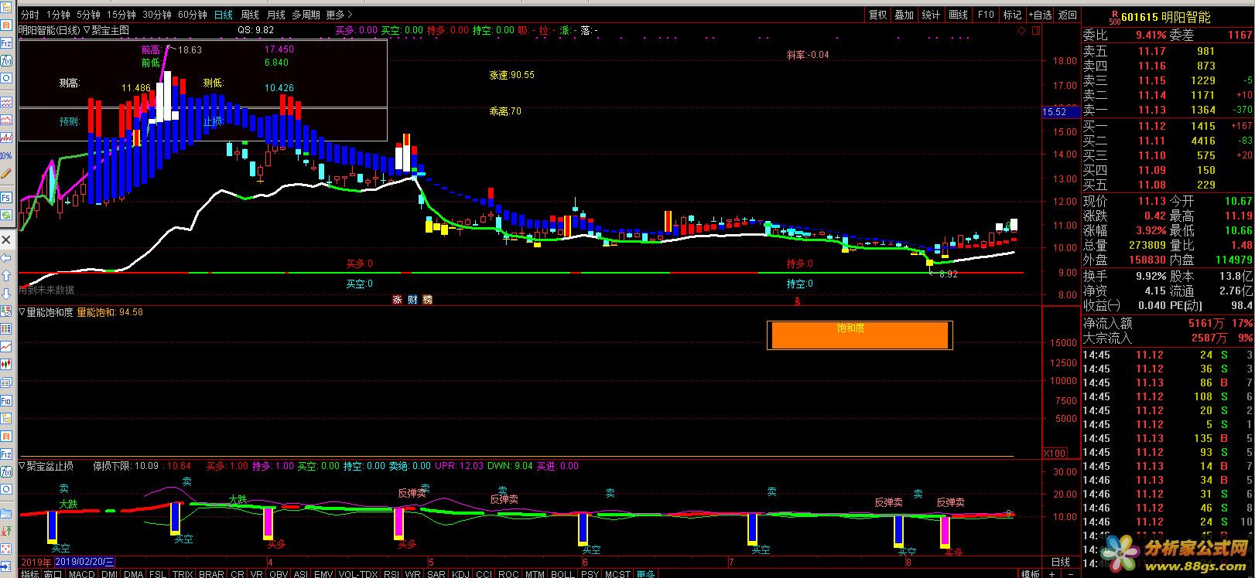Switch to the 分时 period tab
1255x578 pixels.
click(x=29, y=15)
